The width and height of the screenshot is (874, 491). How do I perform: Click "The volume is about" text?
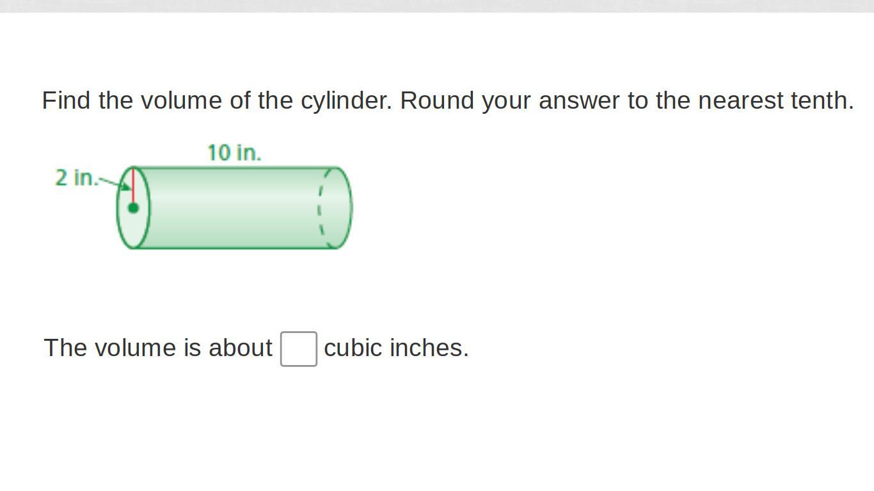(158, 348)
